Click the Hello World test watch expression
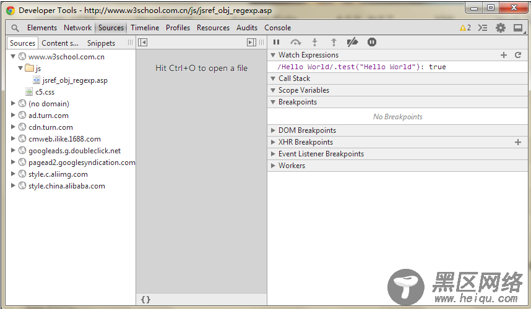This screenshot has width=531, height=309. click(x=361, y=67)
